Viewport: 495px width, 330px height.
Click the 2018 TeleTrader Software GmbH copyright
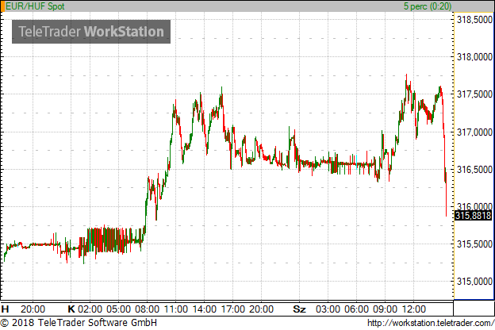(79, 323)
